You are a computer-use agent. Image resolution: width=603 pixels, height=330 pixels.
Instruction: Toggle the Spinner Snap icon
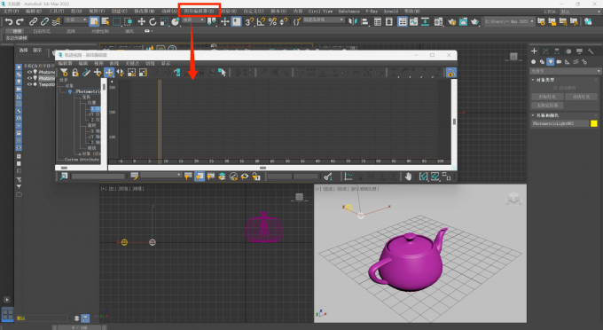coord(284,21)
